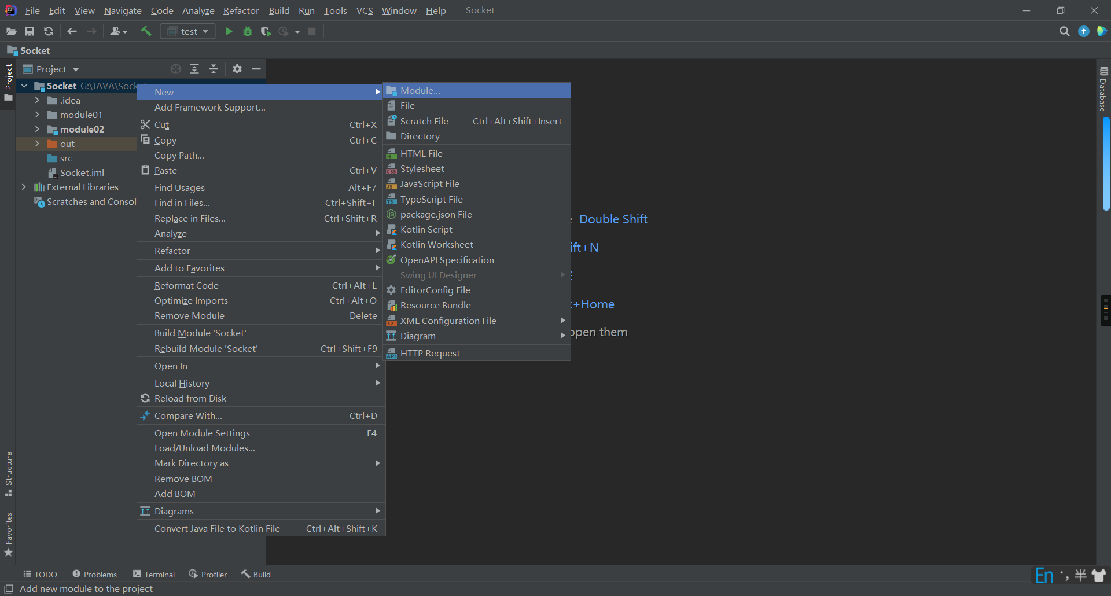Choose HTML File in New submenu

[x=477, y=153]
